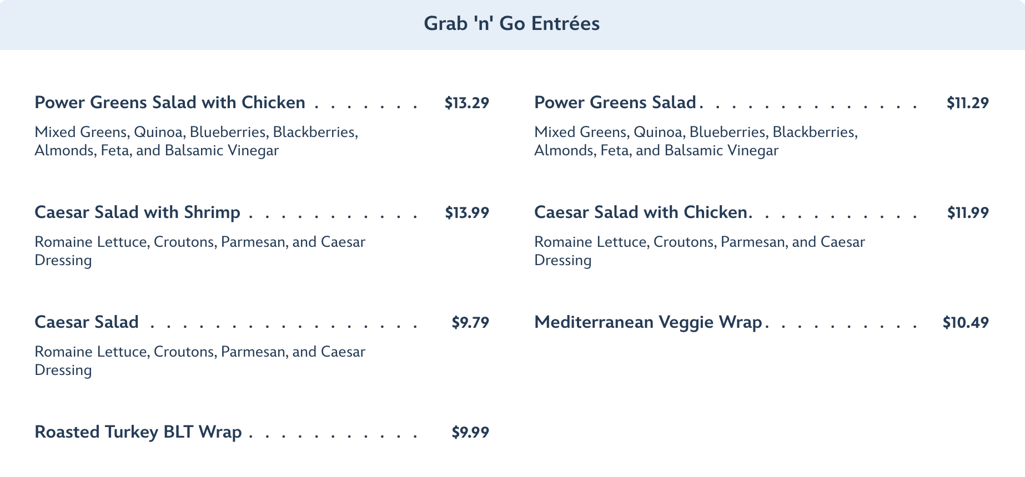Click the $11.99 price
The image size is (1025, 477).
point(967,213)
